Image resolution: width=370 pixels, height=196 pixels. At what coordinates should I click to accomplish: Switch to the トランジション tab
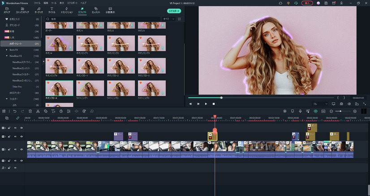[67, 10]
